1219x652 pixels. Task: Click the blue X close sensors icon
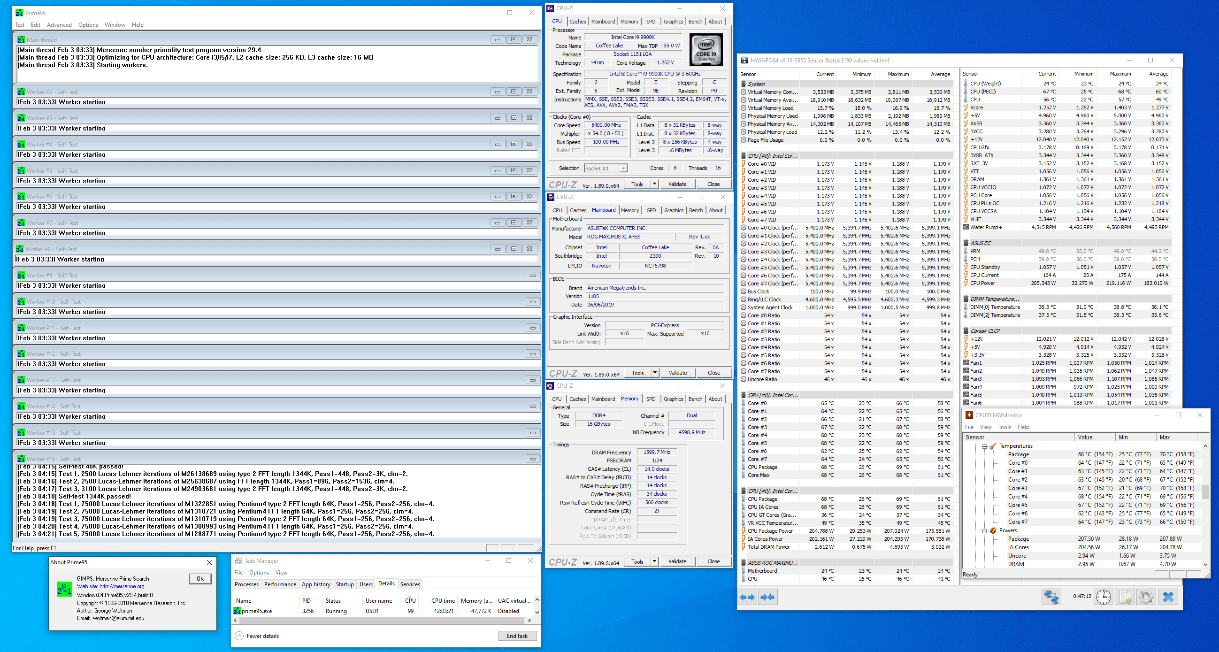click(1168, 597)
